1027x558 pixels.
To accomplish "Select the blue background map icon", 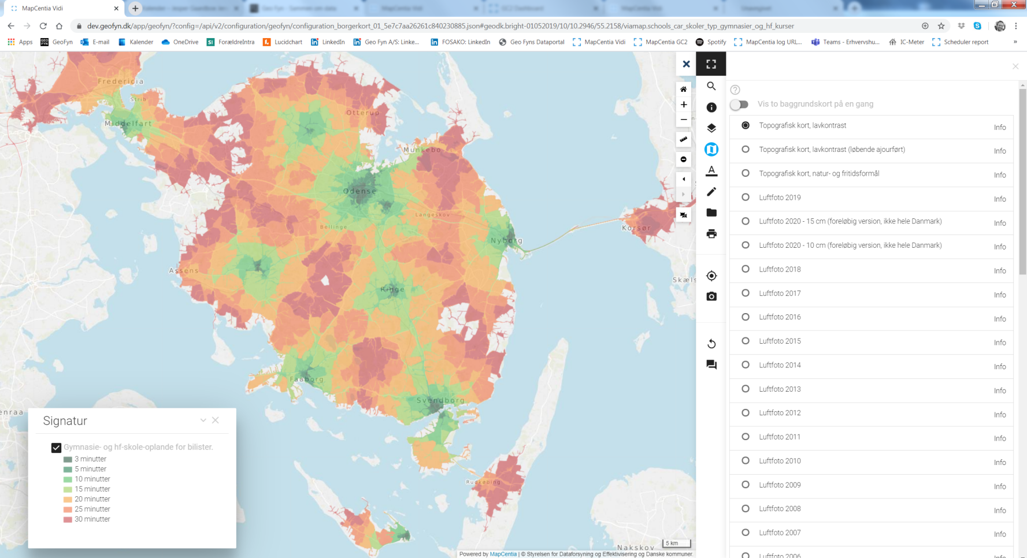I will pyautogui.click(x=711, y=150).
